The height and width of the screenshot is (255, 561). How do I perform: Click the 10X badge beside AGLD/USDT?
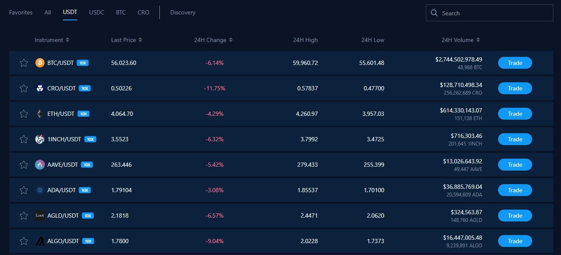[88, 216]
